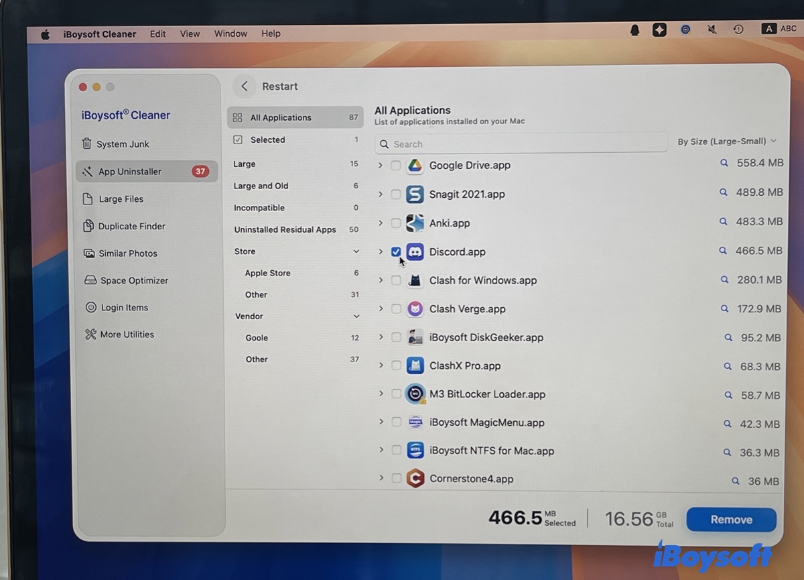Select App Uninstaller in sidebar
Viewport: 804px width, 580px height.
(x=147, y=172)
